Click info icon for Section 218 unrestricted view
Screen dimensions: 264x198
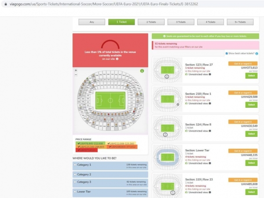coord(209,103)
